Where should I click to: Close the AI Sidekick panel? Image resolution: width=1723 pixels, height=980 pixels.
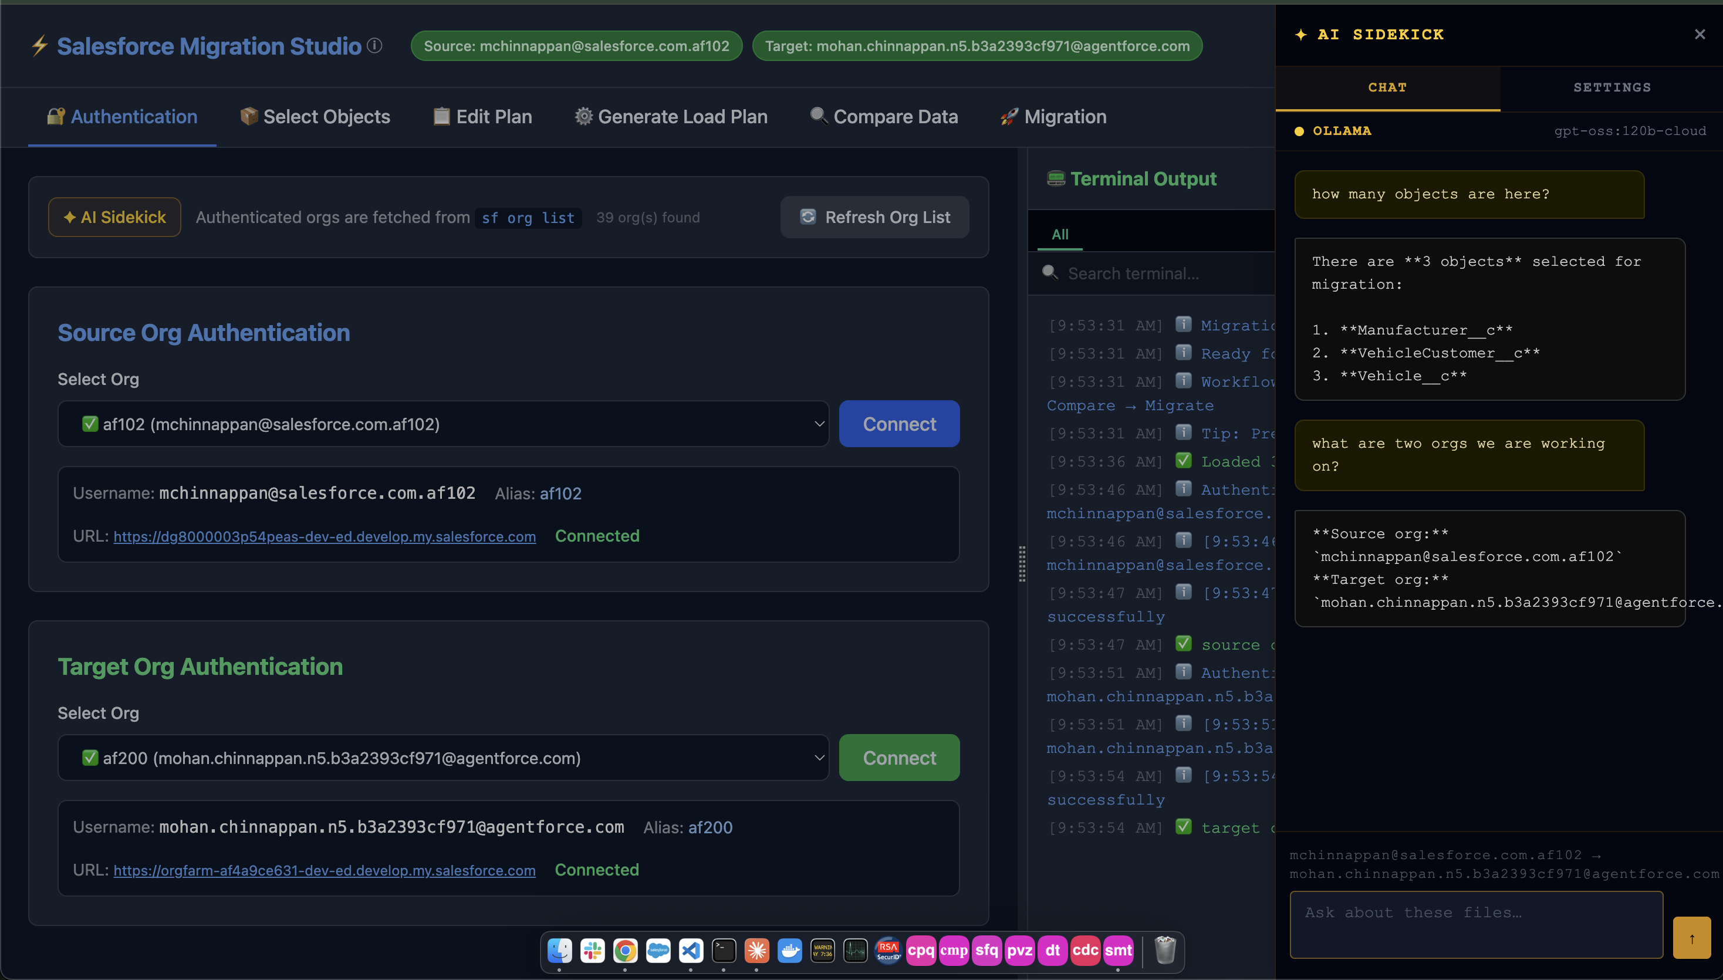1700,34
